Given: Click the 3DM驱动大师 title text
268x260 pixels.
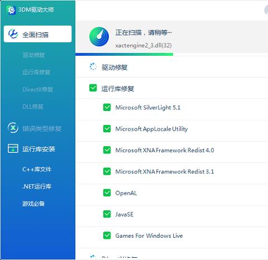Looking at the screenshot, I should (x=36, y=9).
